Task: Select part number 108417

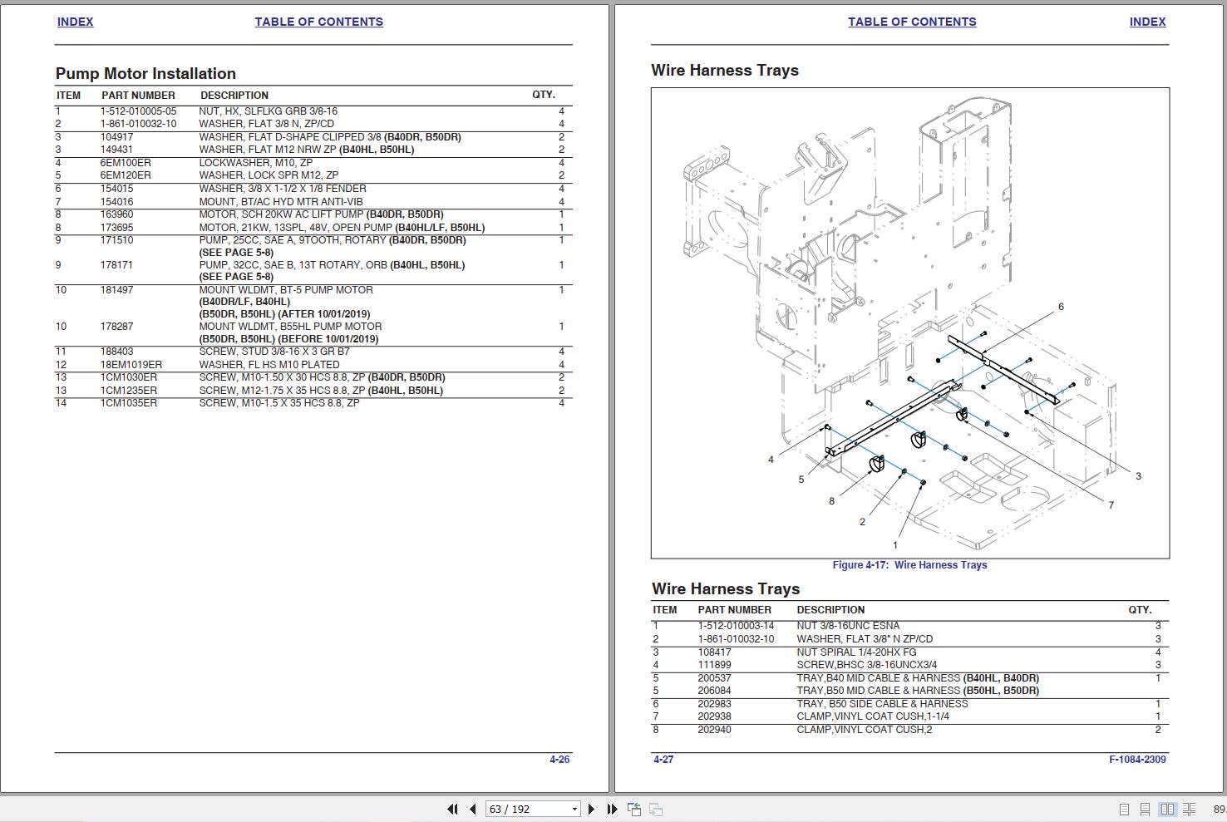Action: pos(714,652)
